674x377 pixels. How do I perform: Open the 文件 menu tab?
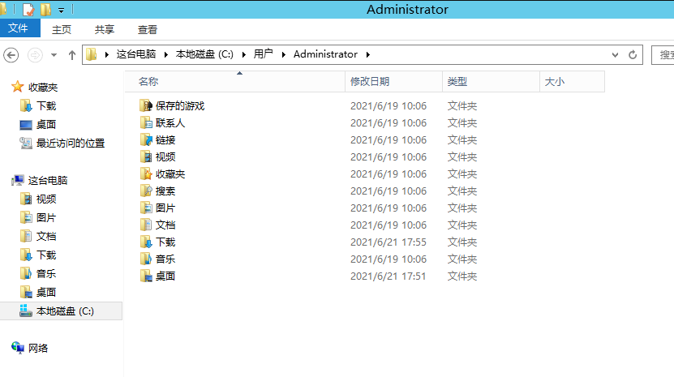pyautogui.click(x=18, y=29)
